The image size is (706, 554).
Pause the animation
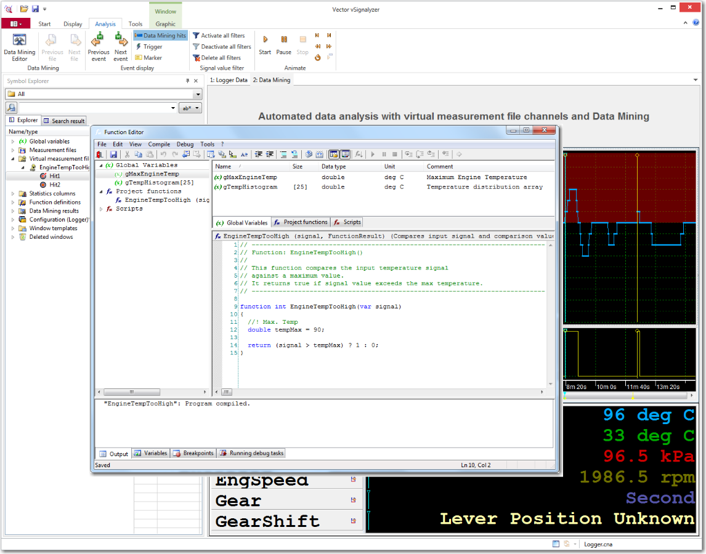(283, 45)
